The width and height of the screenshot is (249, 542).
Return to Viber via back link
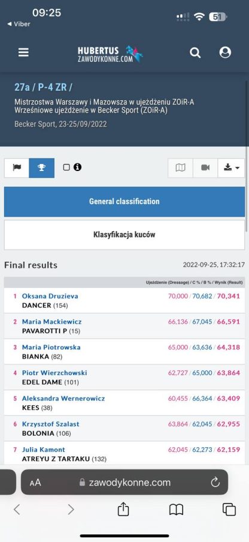(19, 24)
